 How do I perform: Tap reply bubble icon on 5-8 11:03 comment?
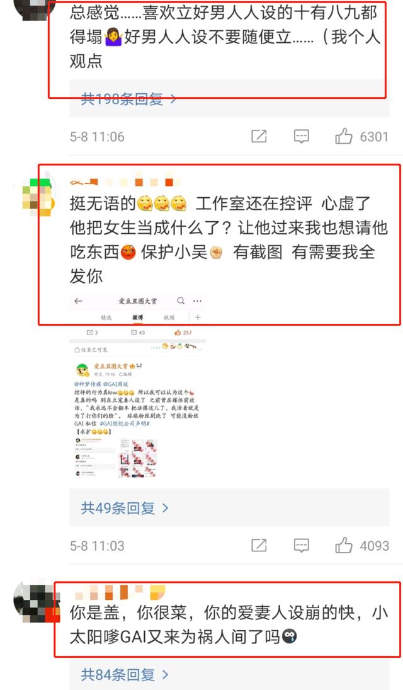tap(302, 546)
